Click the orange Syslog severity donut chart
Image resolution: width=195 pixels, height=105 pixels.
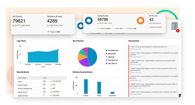[140, 21]
